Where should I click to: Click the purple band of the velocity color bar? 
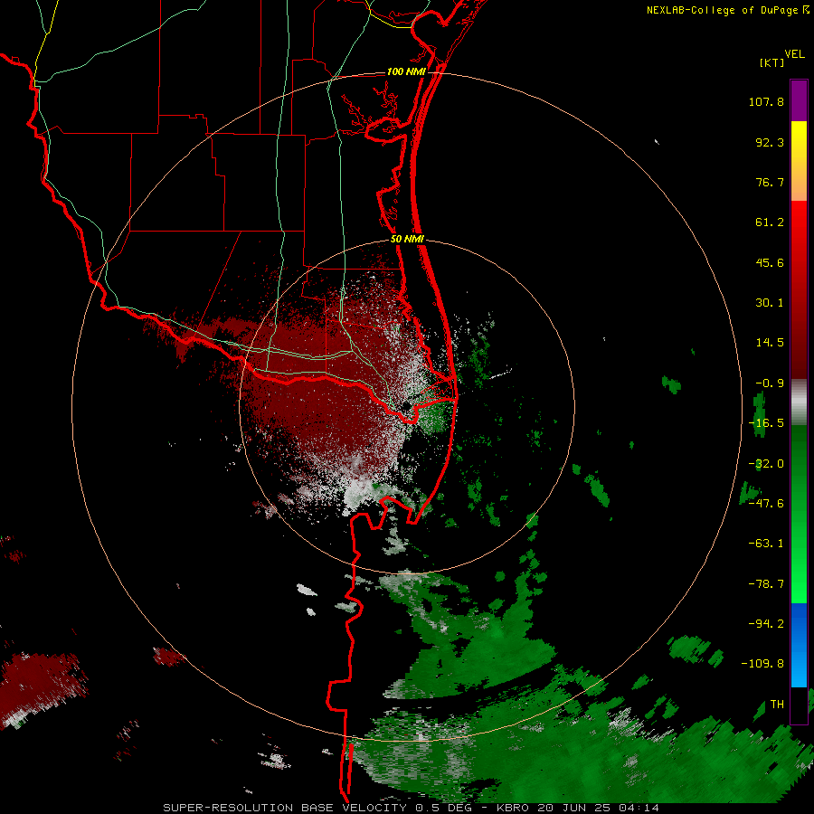click(799, 100)
